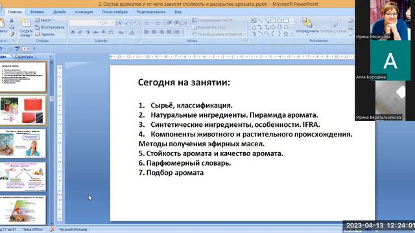The image size is (415, 233).
Task: Select the right arrow shape
Action: coord(273,27)
